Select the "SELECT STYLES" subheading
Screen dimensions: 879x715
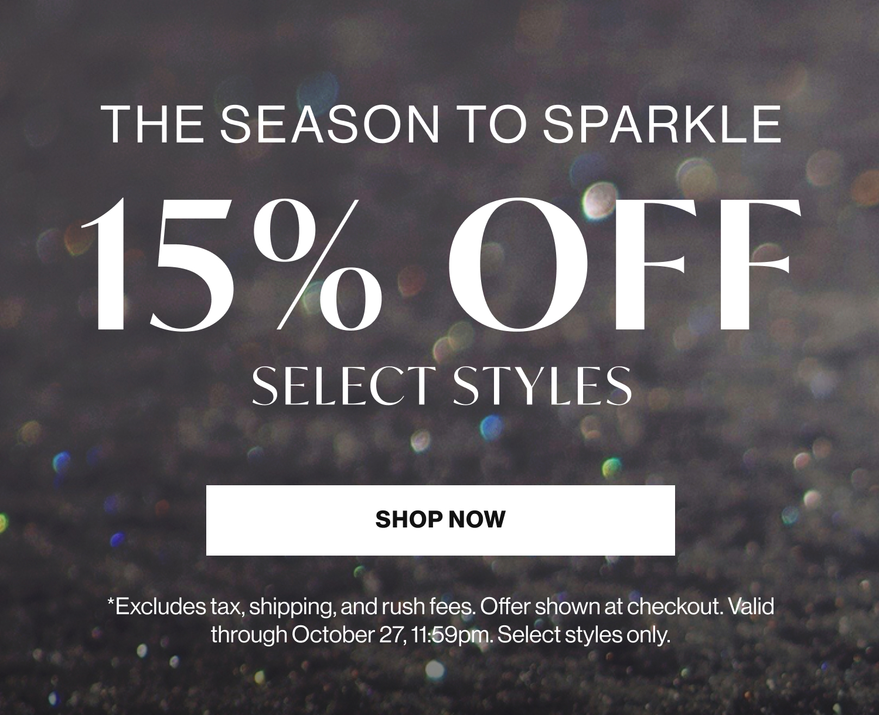442,386
